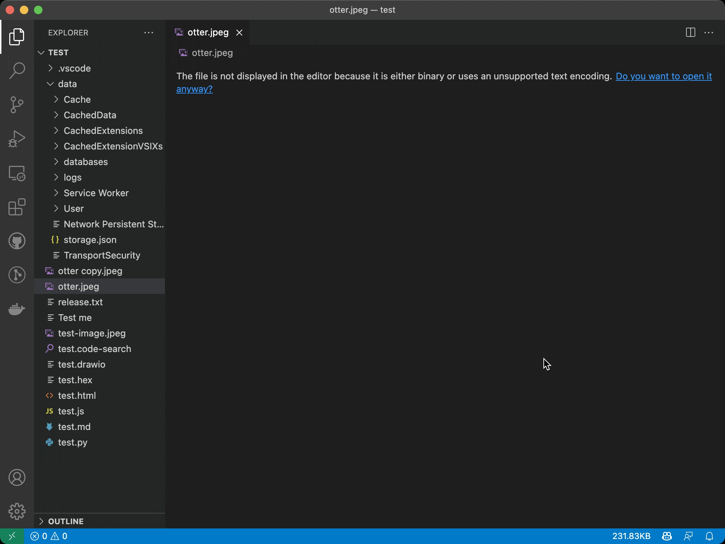
Task: Open the GitHub sidebar icon
Action: point(17,240)
